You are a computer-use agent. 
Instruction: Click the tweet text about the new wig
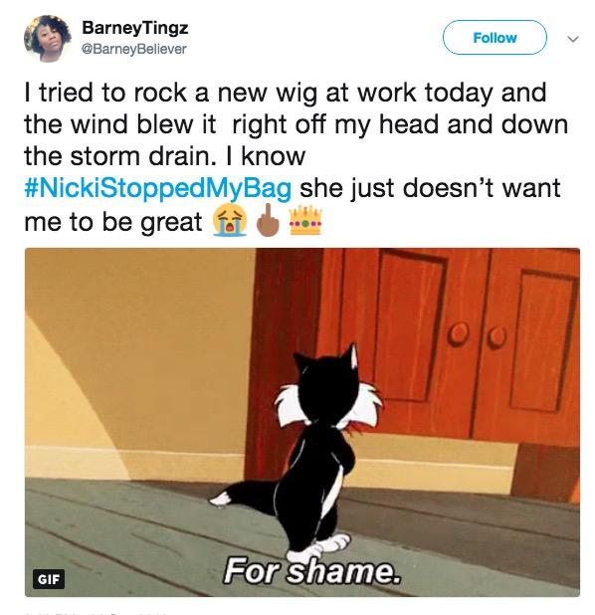click(x=297, y=157)
